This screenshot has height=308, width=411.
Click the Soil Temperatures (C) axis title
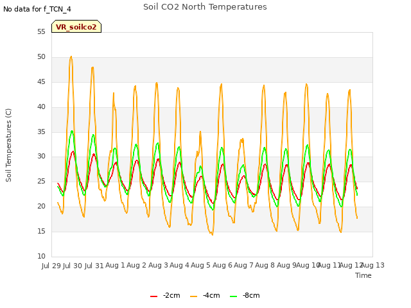8,145
